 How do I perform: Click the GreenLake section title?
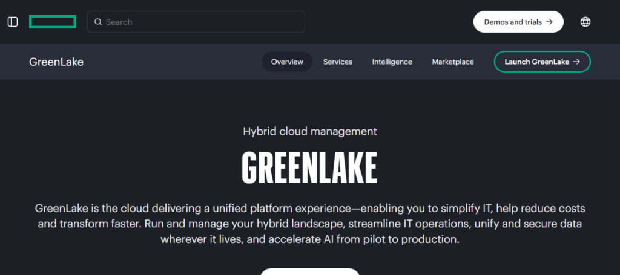56,62
